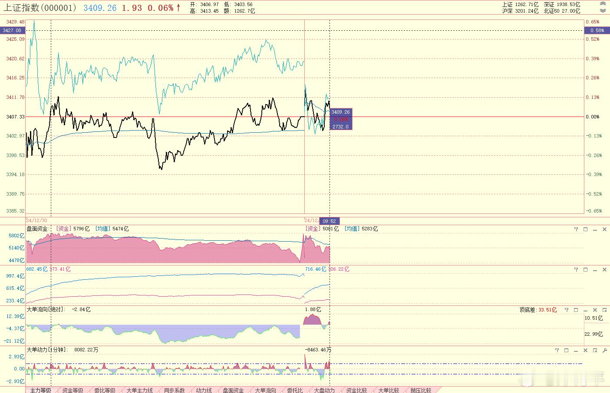Click the [均值] 5474亿 legend entry
The height and width of the screenshot is (393, 610).
(x=112, y=229)
